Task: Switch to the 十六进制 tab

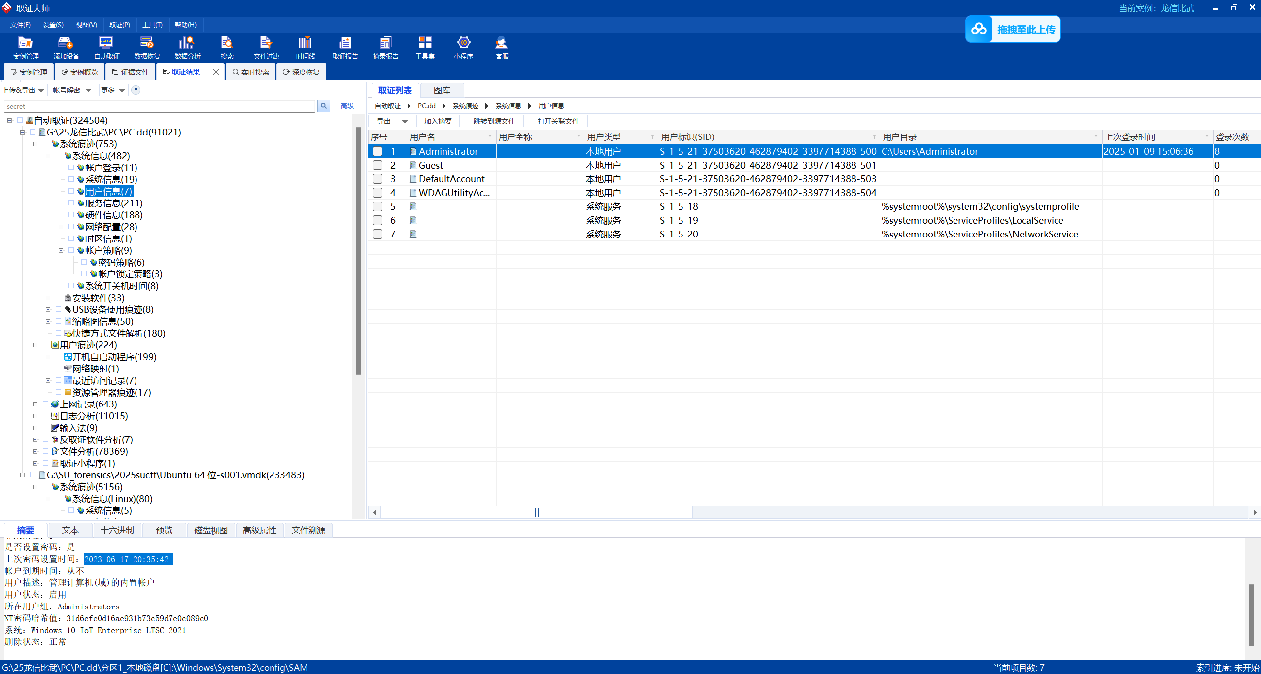Action: coord(117,530)
